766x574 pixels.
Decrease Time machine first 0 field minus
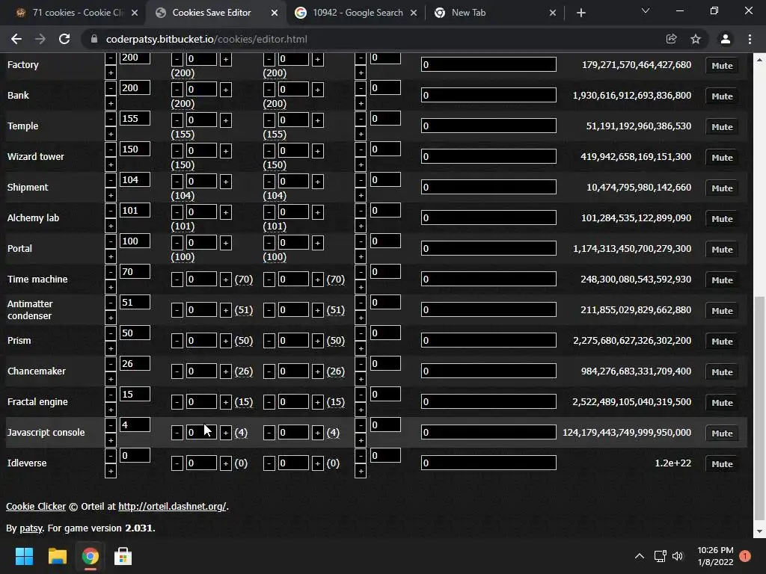177,280
